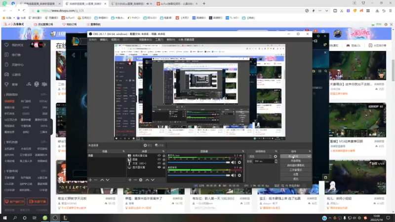
Task: Click filters icon above the scenes panel
Action: click(x=159, y=145)
